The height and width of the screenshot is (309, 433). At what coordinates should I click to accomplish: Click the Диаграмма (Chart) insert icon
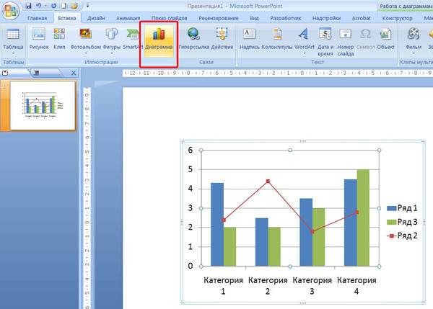pyautogui.click(x=159, y=40)
